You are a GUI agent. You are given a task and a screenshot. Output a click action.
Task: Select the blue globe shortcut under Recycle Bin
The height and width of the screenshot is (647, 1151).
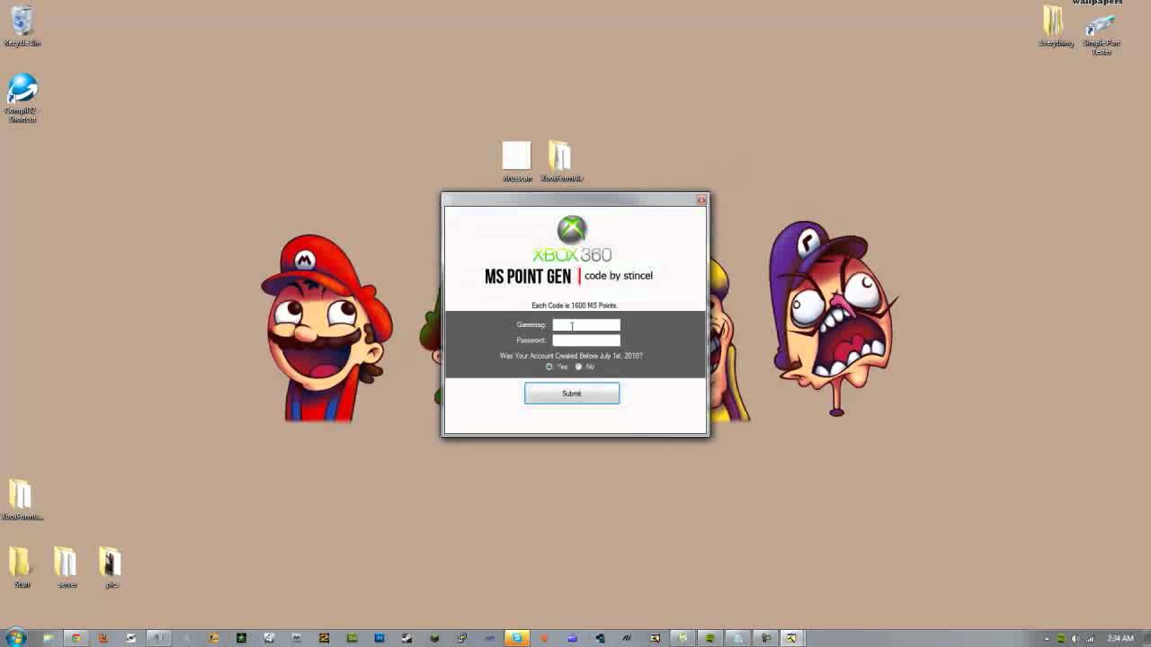click(22, 99)
